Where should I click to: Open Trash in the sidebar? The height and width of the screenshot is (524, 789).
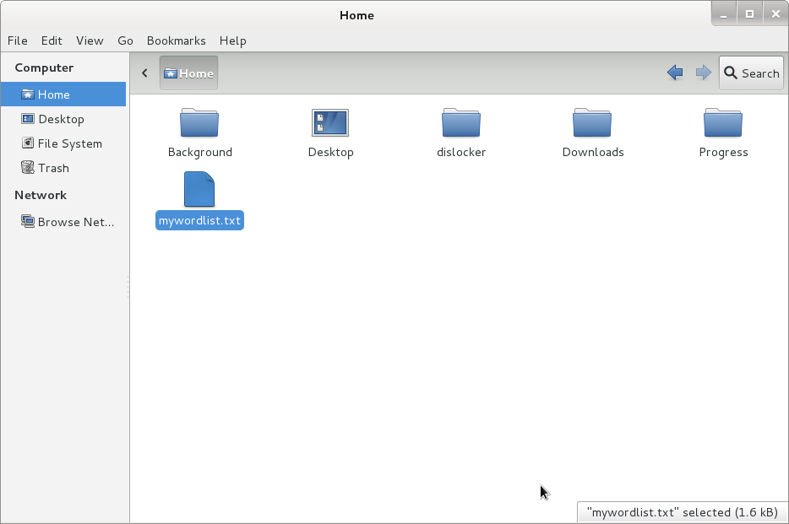click(x=53, y=168)
